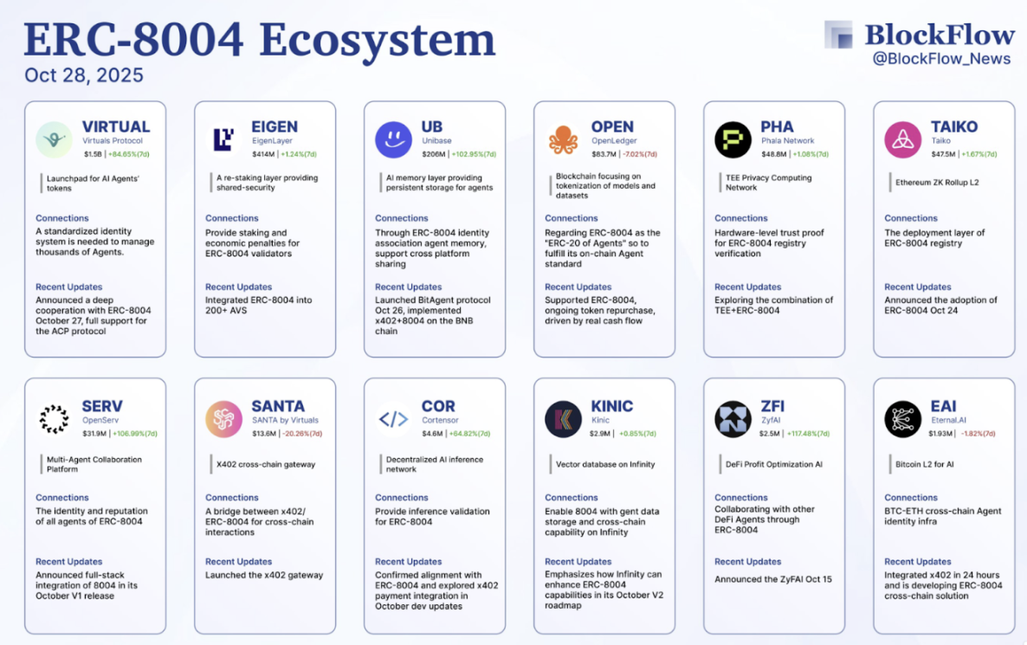Select the Kinic logo icon
This screenshot has height=645, width=1027.
tap(563, 419)
